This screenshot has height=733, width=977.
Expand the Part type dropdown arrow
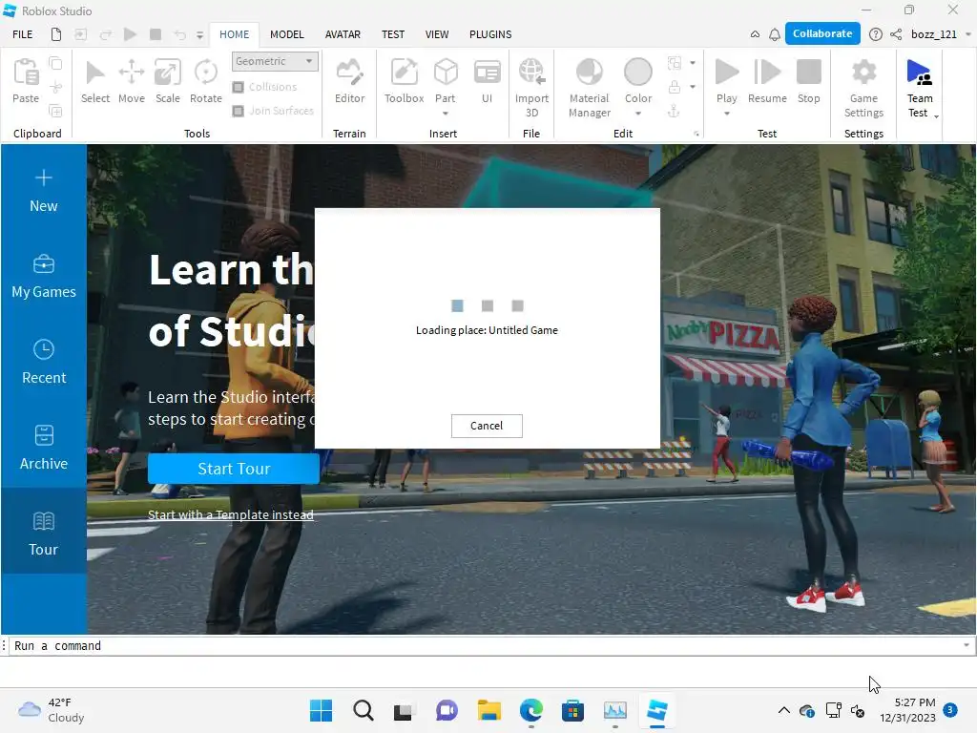[445, 114]
